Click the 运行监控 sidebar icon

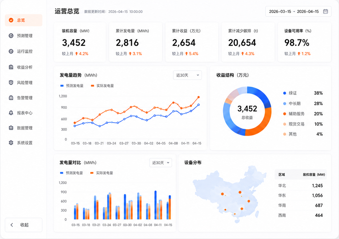11,51
